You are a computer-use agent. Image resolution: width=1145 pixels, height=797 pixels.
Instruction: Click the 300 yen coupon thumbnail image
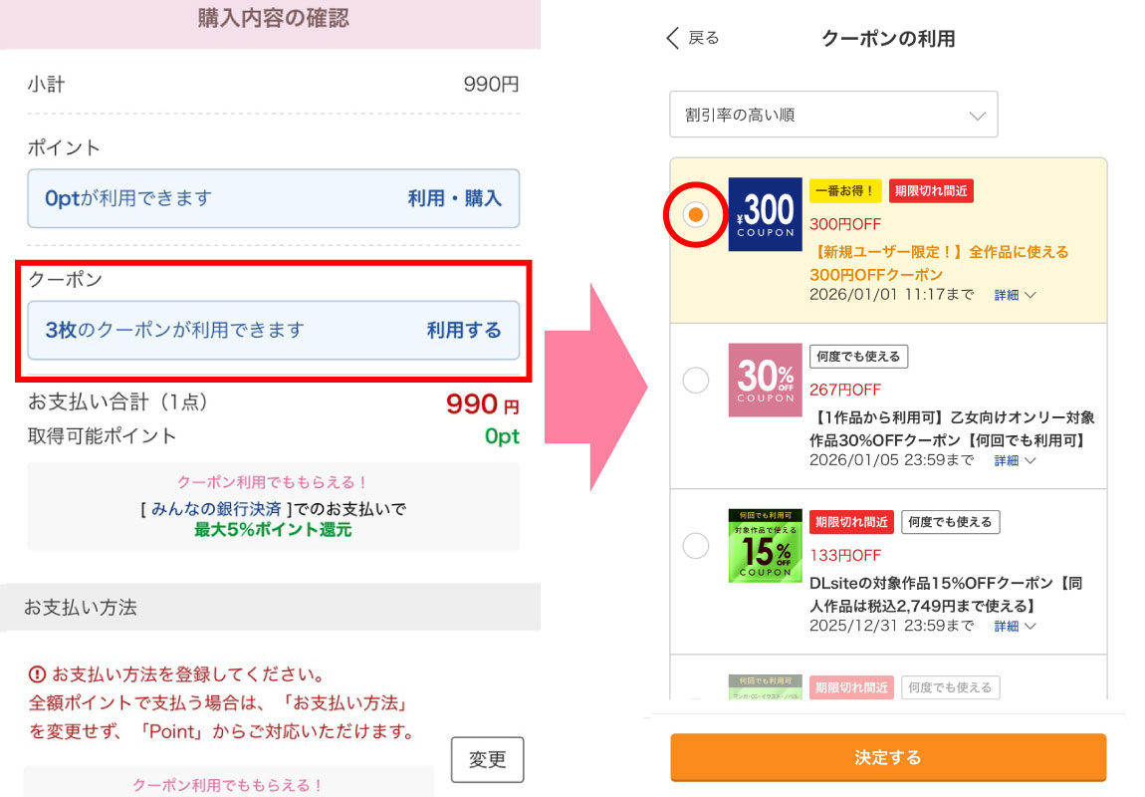pyautogui.click(x=765, y=214)
